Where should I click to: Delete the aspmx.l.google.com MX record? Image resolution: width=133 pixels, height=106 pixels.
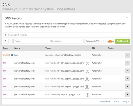coord(127,94)
